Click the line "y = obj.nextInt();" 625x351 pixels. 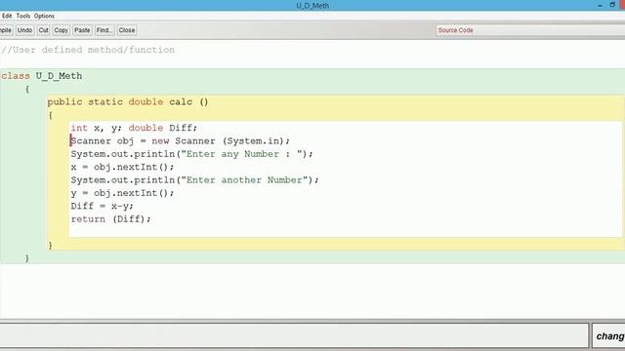point(122,193)
